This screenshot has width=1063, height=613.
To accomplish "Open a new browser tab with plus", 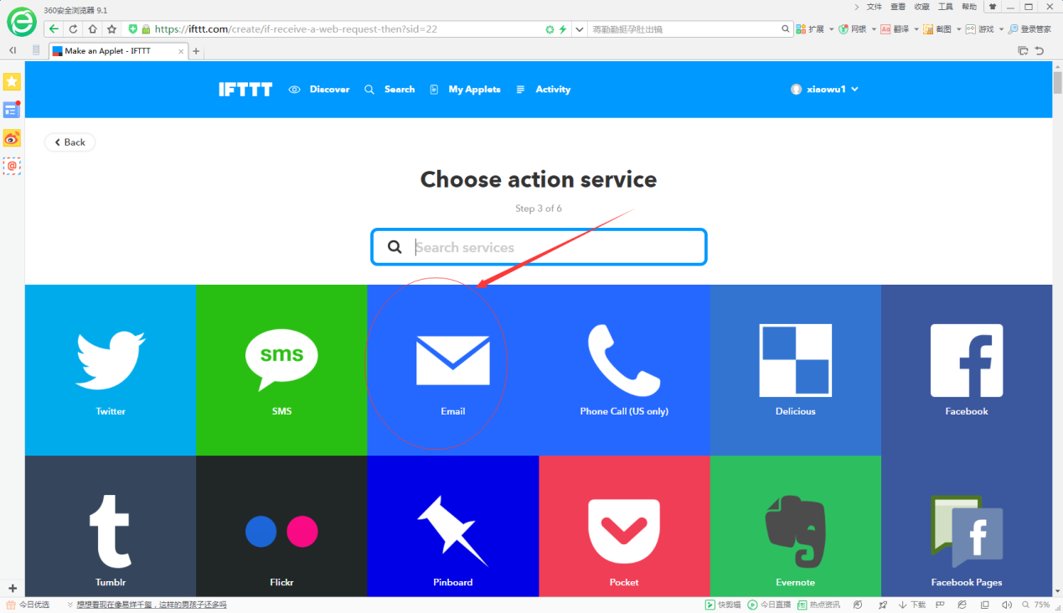I will click(197, 51).
